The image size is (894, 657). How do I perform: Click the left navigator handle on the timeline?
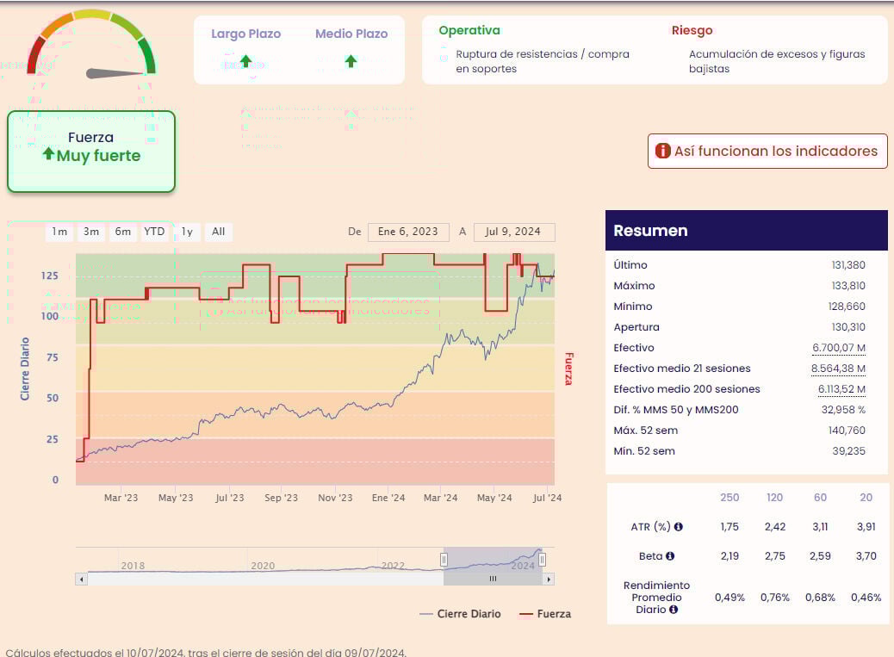(x=444, y=560)
